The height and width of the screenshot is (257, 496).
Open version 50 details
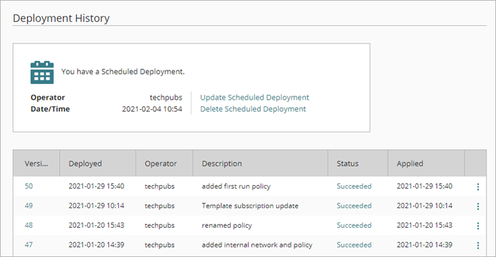click(x=28, y=186)
